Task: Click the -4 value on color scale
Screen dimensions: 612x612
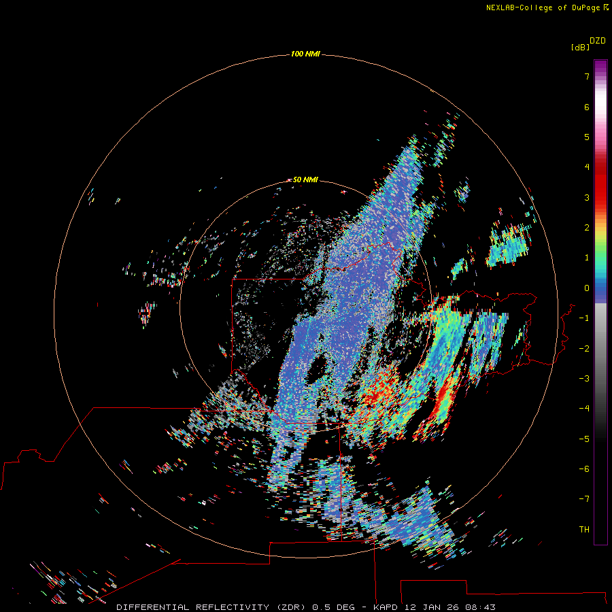Action: [584, 409]
